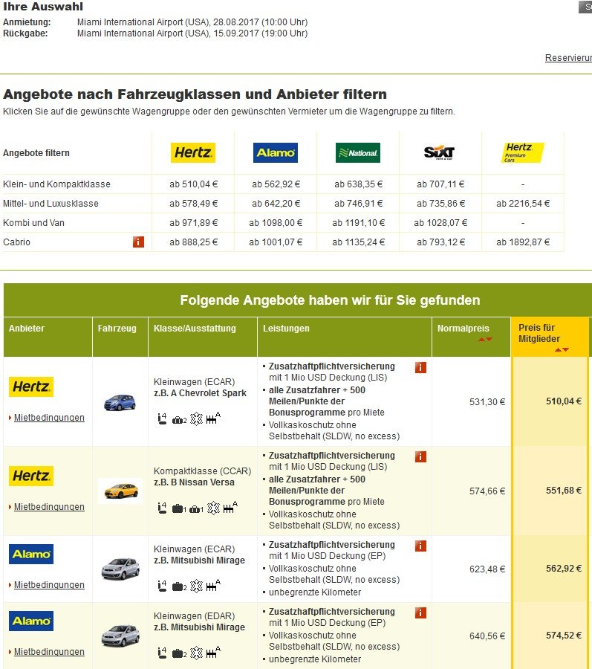Click luggage icon in Alamo EDAR Mirage row
The image size is (592, 669).
(179, 653)
